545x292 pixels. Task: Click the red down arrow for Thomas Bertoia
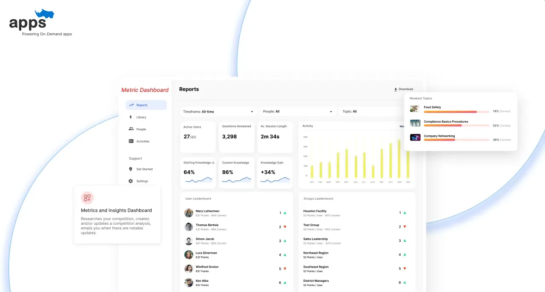point(285,227)
